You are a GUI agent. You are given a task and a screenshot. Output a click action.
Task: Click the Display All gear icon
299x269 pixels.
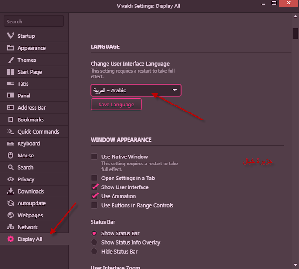tap(10, 239)
